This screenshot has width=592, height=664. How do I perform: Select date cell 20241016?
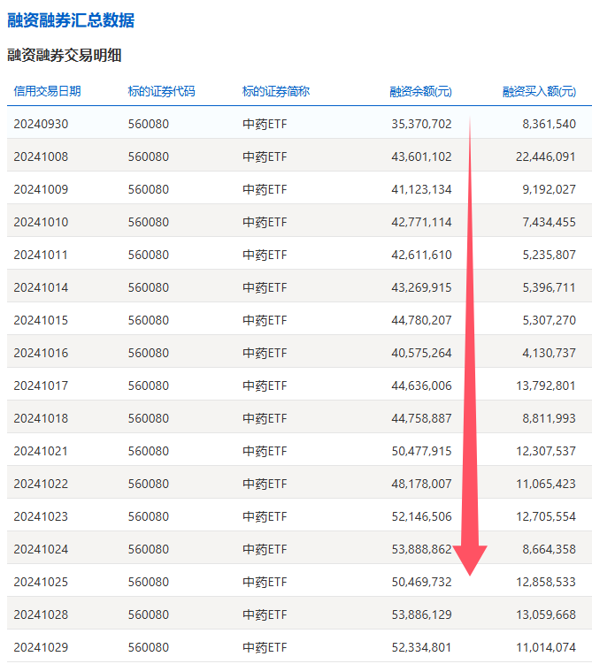41,353
